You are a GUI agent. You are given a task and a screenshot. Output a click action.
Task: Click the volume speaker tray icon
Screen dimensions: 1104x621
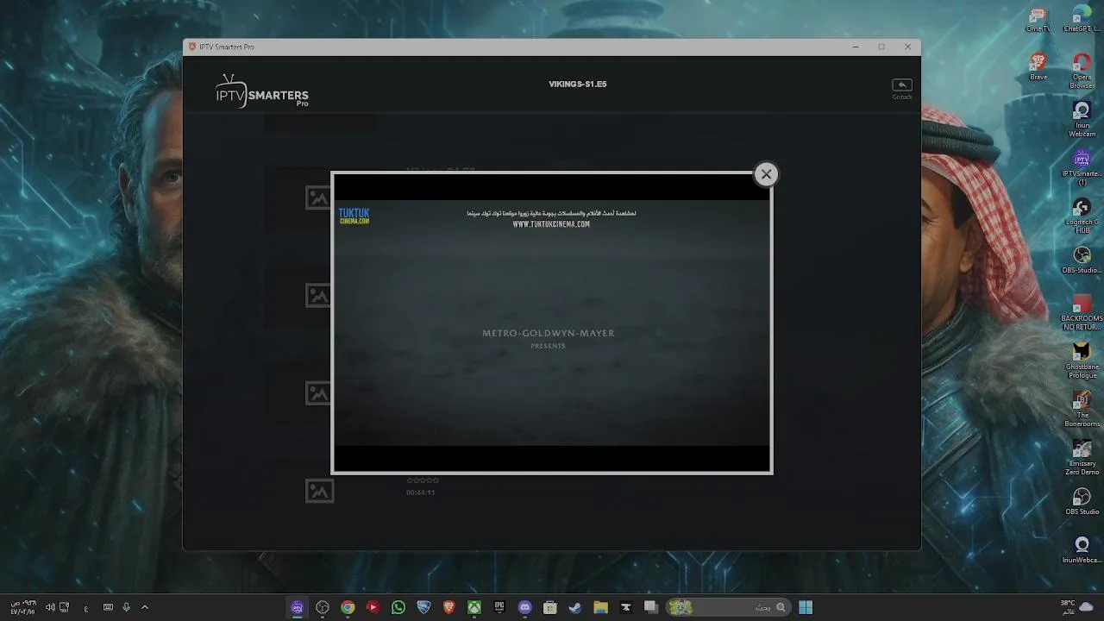point(50,607)
